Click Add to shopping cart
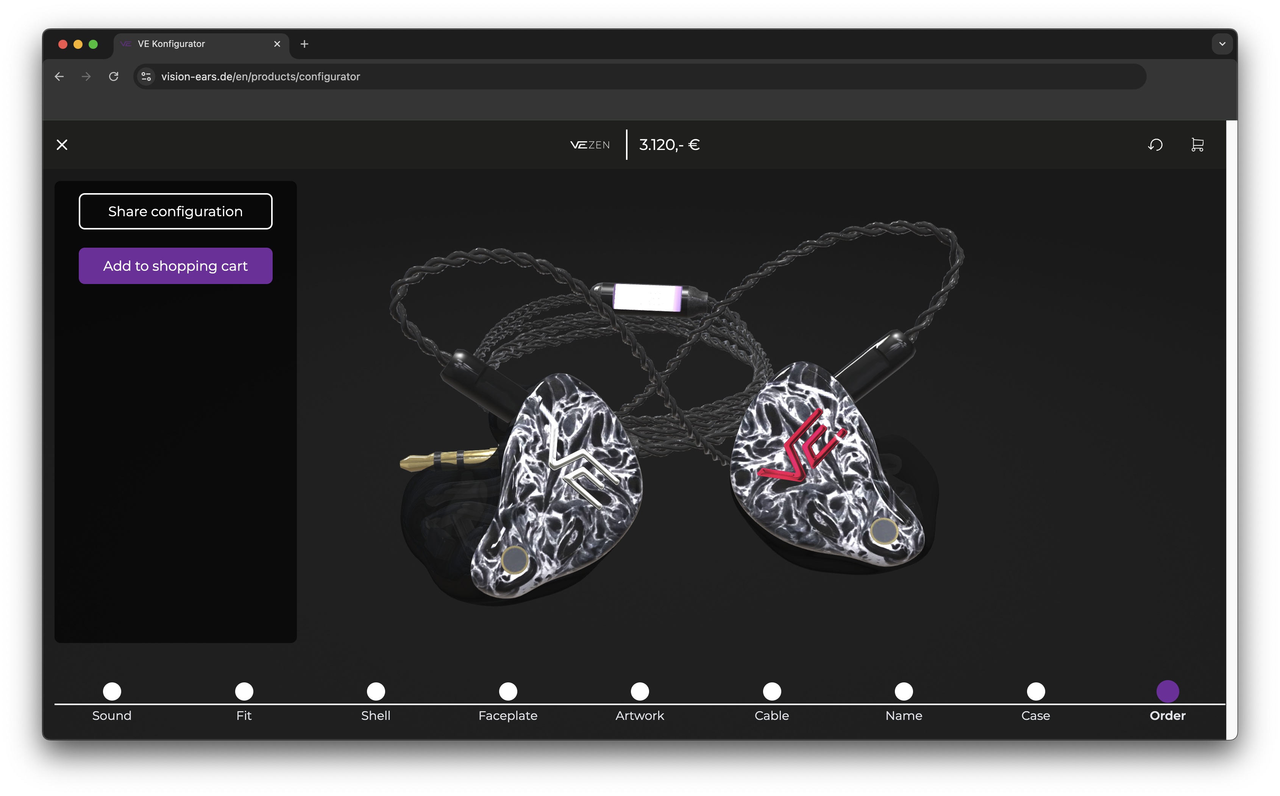This screenshot has height=796, width=1280. click(175, 266)
